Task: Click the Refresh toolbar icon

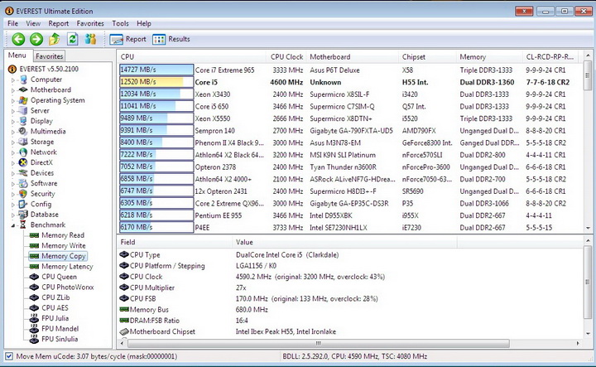Action: pyautogui.click(x=73, y=39)
